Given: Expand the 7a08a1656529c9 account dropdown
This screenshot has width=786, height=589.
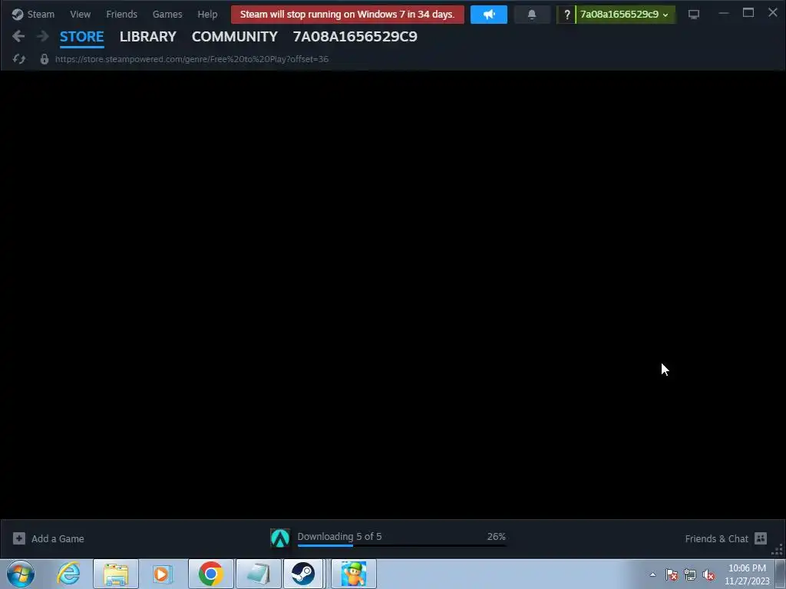Looking at the screenshot, I should (625, 15).
